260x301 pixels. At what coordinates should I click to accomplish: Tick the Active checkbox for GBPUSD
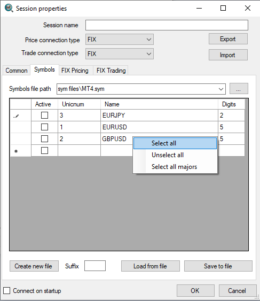coord(44,139)
